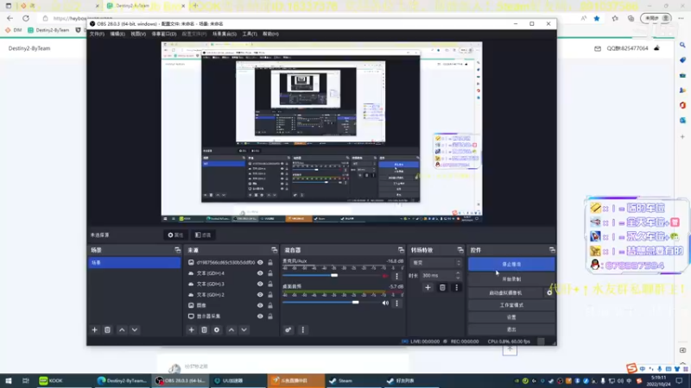Add a new source with plus icon
This screenshot has height=388, width=691.
click(191, 330)
